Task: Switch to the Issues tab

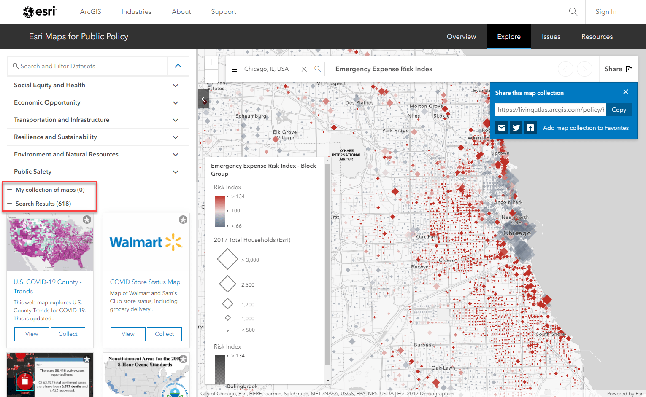Action: (x=551, y=37)
